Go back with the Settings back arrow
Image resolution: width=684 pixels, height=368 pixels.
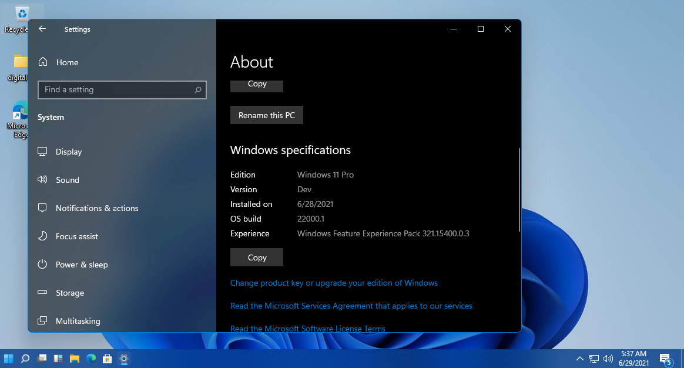click(42, 29)
